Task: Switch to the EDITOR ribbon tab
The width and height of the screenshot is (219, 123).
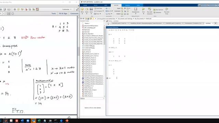Action: [x=116, y=5]
